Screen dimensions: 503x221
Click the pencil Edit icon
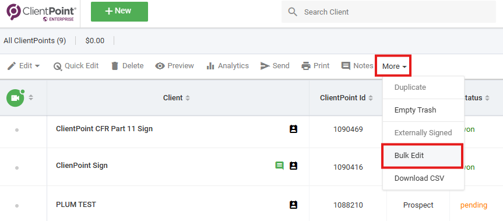[x=12, y=66]
